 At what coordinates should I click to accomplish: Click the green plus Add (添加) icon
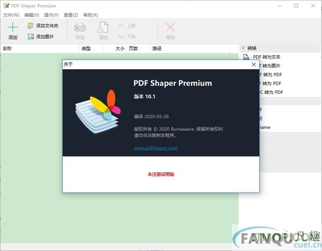coord(13,27)
